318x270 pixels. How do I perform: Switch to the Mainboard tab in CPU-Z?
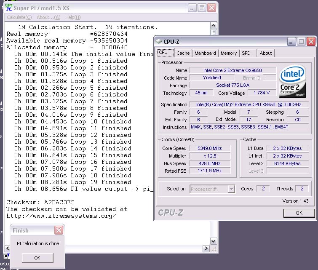tap(205, 53)
